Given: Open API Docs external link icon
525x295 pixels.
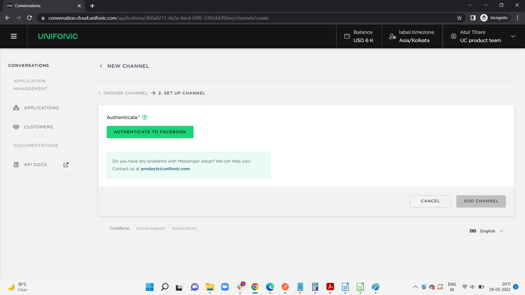Looking at the screenshot, I should point(66,165).
